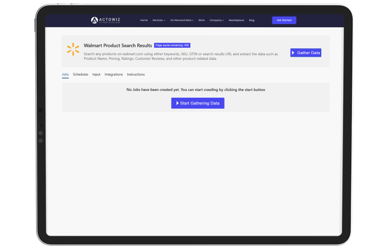Click the Actowiz logo
The height and width of the screenshot is (252, 375).
point(106,20)
